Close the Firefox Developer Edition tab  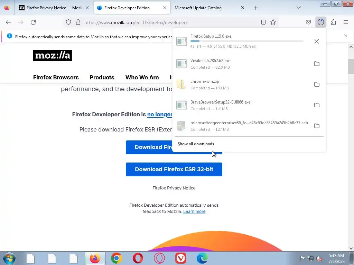click(x=165, y=8)
